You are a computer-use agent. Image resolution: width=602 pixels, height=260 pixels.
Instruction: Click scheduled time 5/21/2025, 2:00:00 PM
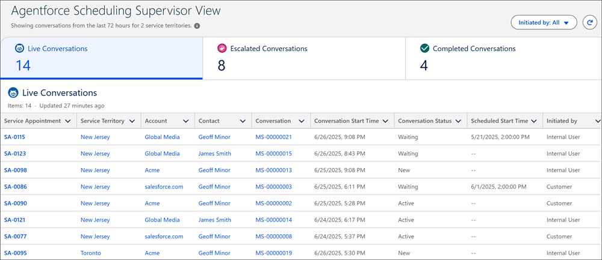[x=500, y=137]
